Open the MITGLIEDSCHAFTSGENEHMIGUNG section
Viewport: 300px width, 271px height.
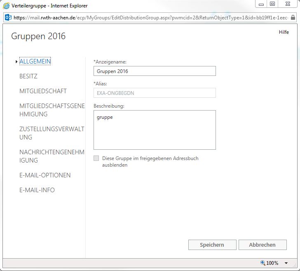click(x=52, y=110)
